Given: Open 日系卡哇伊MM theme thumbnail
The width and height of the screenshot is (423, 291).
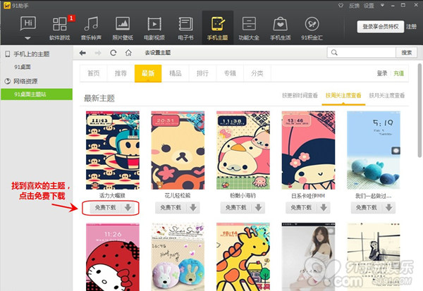Looking at the screenshot, I should (x=308, y=150).
